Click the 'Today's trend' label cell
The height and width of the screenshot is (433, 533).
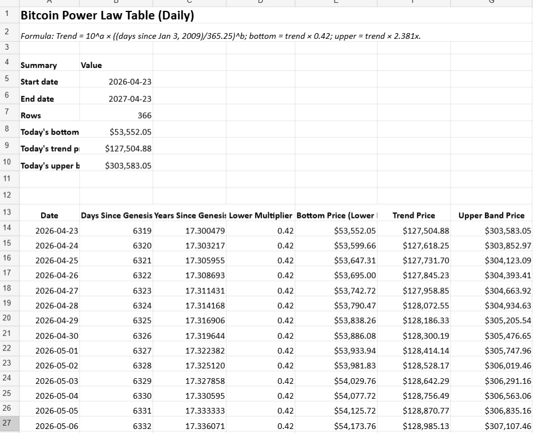tap(50, 146)
